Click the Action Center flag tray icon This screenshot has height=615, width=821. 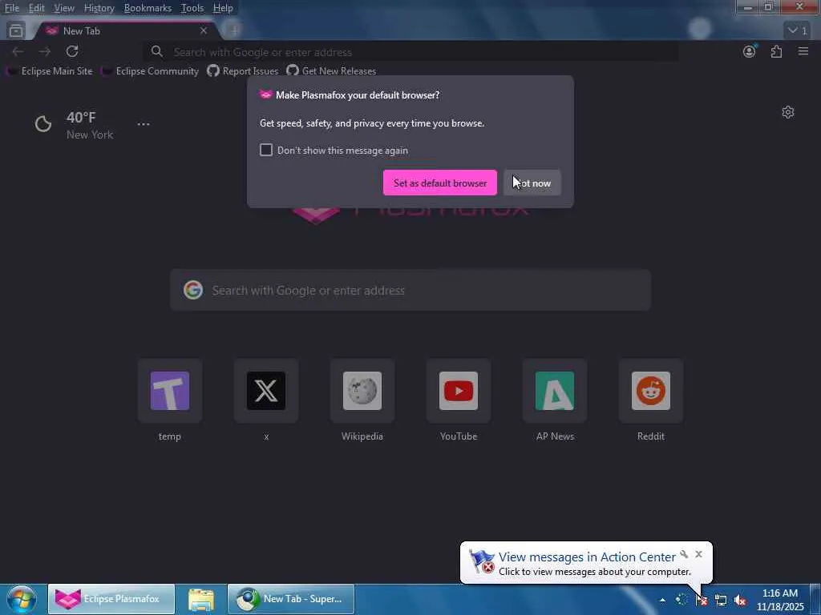(701, 600)
